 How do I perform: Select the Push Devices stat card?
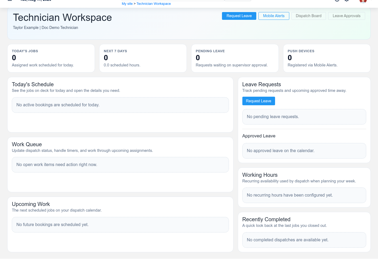(x=327, y=58)
